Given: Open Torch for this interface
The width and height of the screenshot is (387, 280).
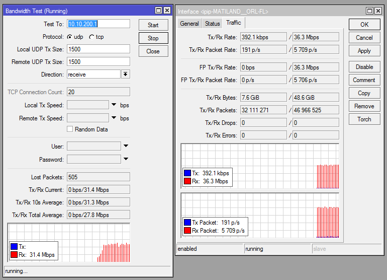Looking at the screenshot, I should click(364, 119).
